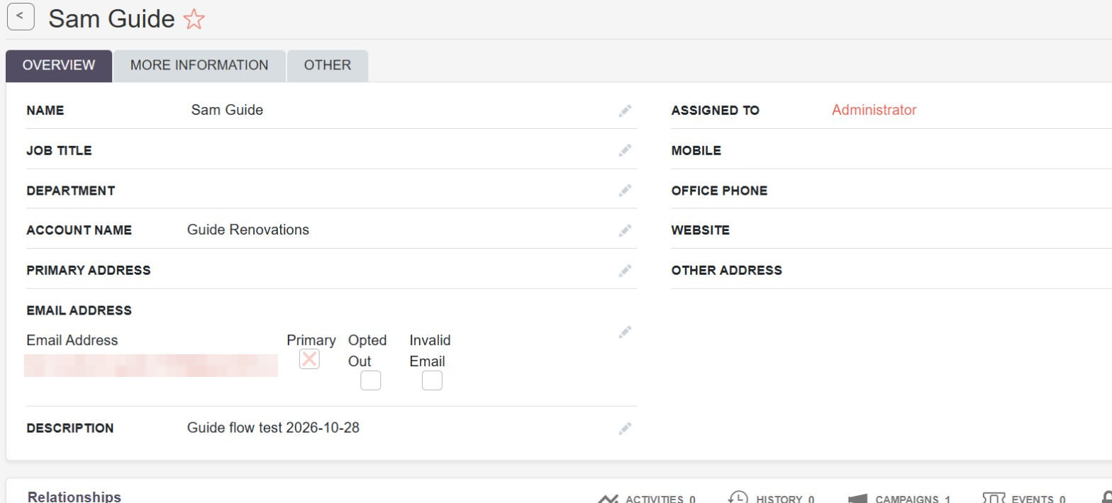The height and width of the screenshot is (503, 1112).
Task: Click the Description field label
Action: [70, 428]
